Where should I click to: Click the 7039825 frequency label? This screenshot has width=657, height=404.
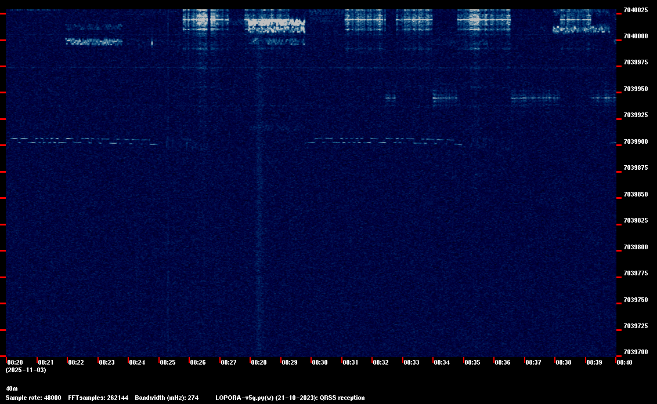[x=636, y=221]
